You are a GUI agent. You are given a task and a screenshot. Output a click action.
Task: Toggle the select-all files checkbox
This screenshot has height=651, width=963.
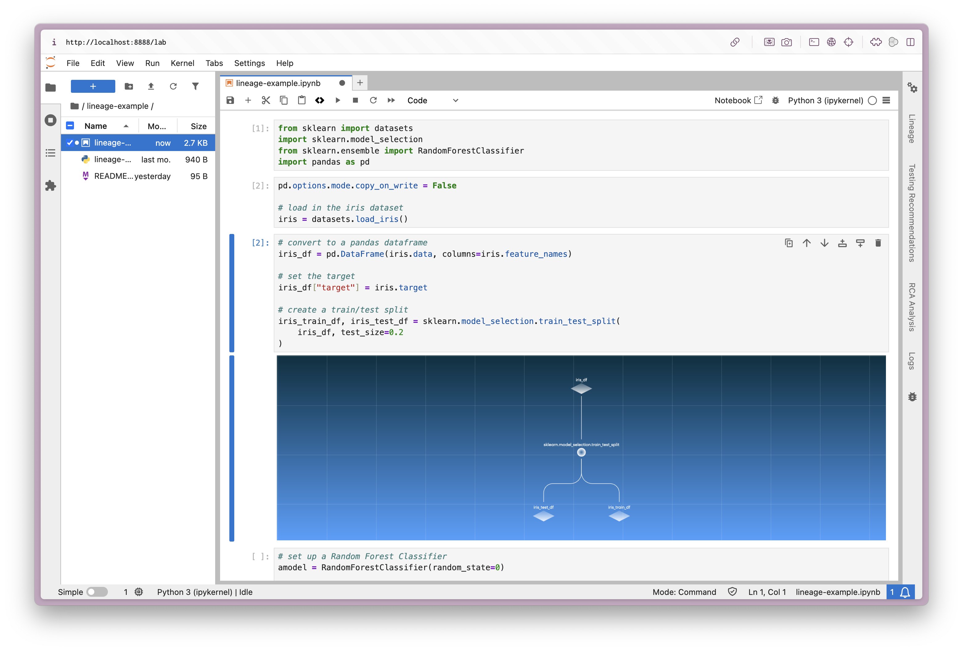point(70,126)
